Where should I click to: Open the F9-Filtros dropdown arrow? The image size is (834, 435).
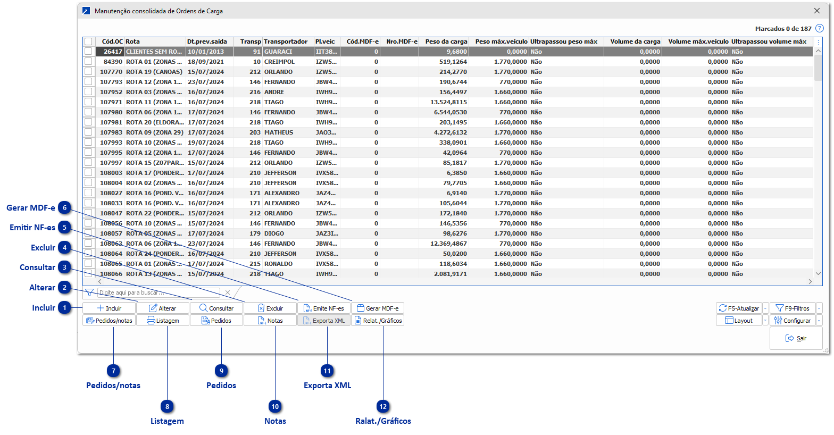(819, 308)
